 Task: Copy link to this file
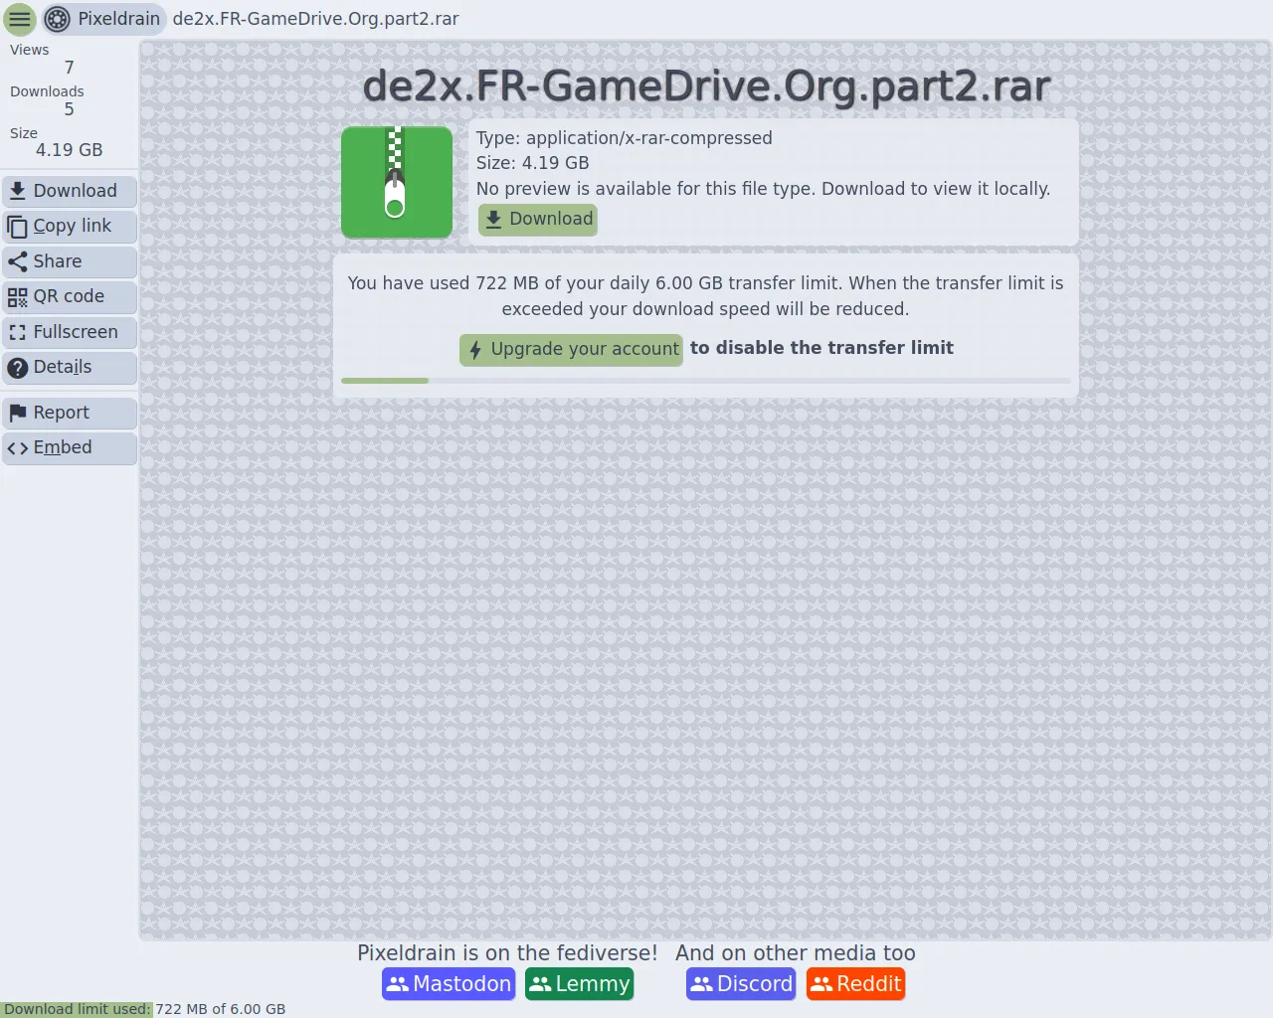70,227
